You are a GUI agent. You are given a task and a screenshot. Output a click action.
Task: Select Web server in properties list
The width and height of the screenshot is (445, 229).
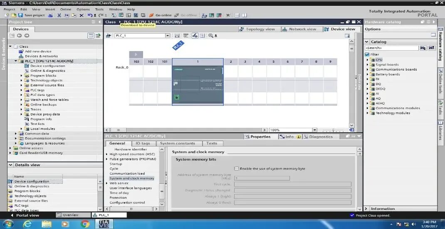click(119, 183)
